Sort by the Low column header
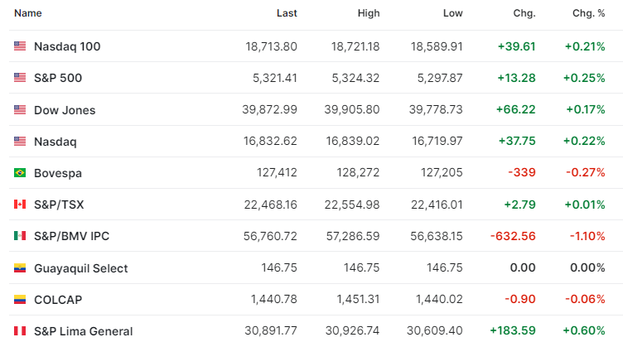Viewport: 623px width, 342px height. pyautogui.click(x=453, y=13)
